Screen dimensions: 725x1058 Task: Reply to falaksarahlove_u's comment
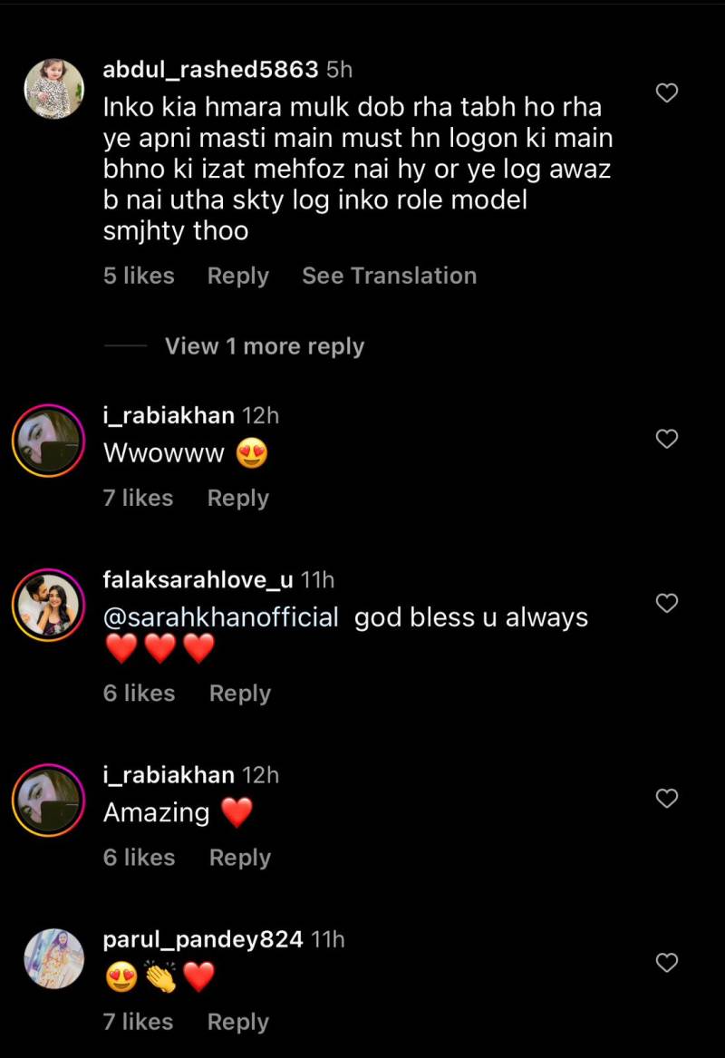[240, 694]
